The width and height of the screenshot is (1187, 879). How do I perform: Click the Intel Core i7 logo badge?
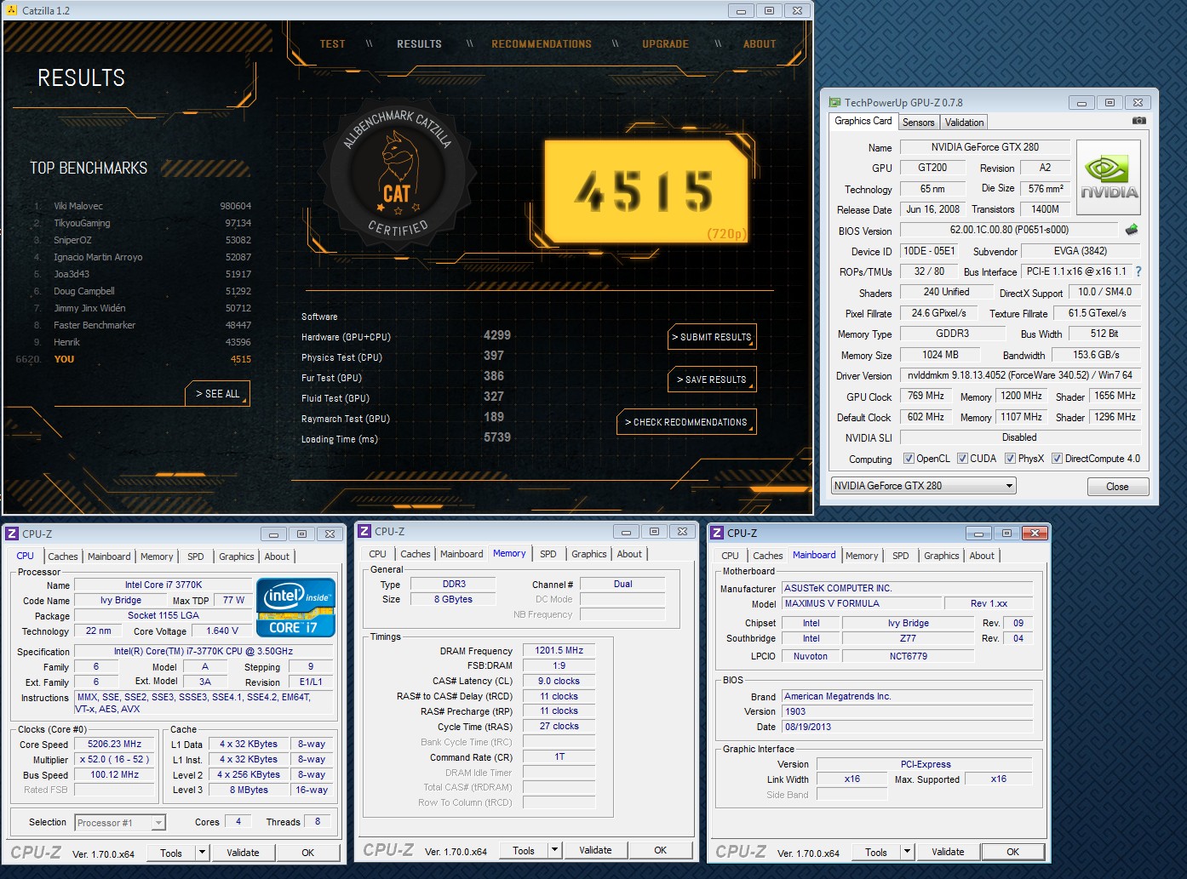click(296, 608)
